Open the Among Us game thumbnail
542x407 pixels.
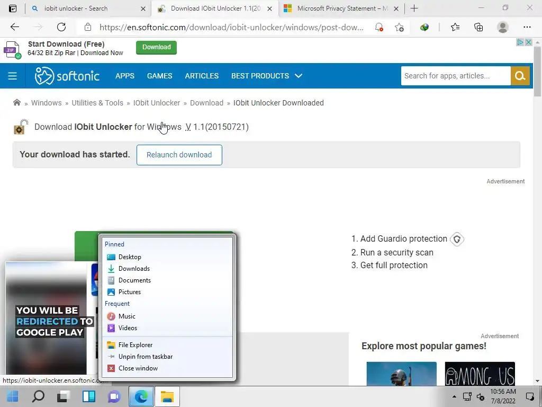pos(480,374)
